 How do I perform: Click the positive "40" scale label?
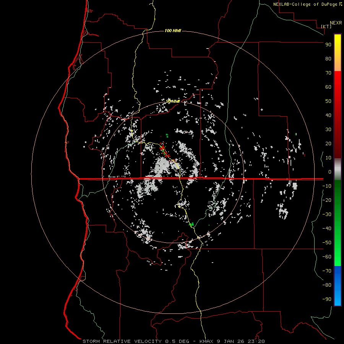click(328, 115)
